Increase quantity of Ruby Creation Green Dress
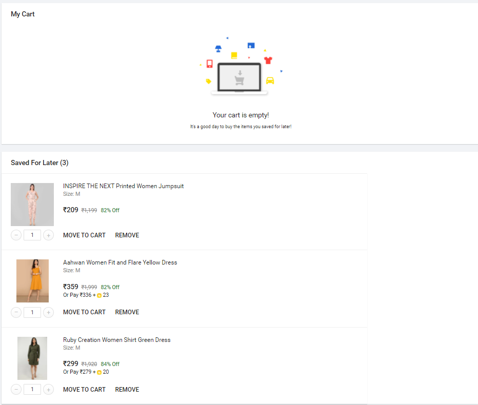Screen dimensions: 478x405 coord(49,390)
